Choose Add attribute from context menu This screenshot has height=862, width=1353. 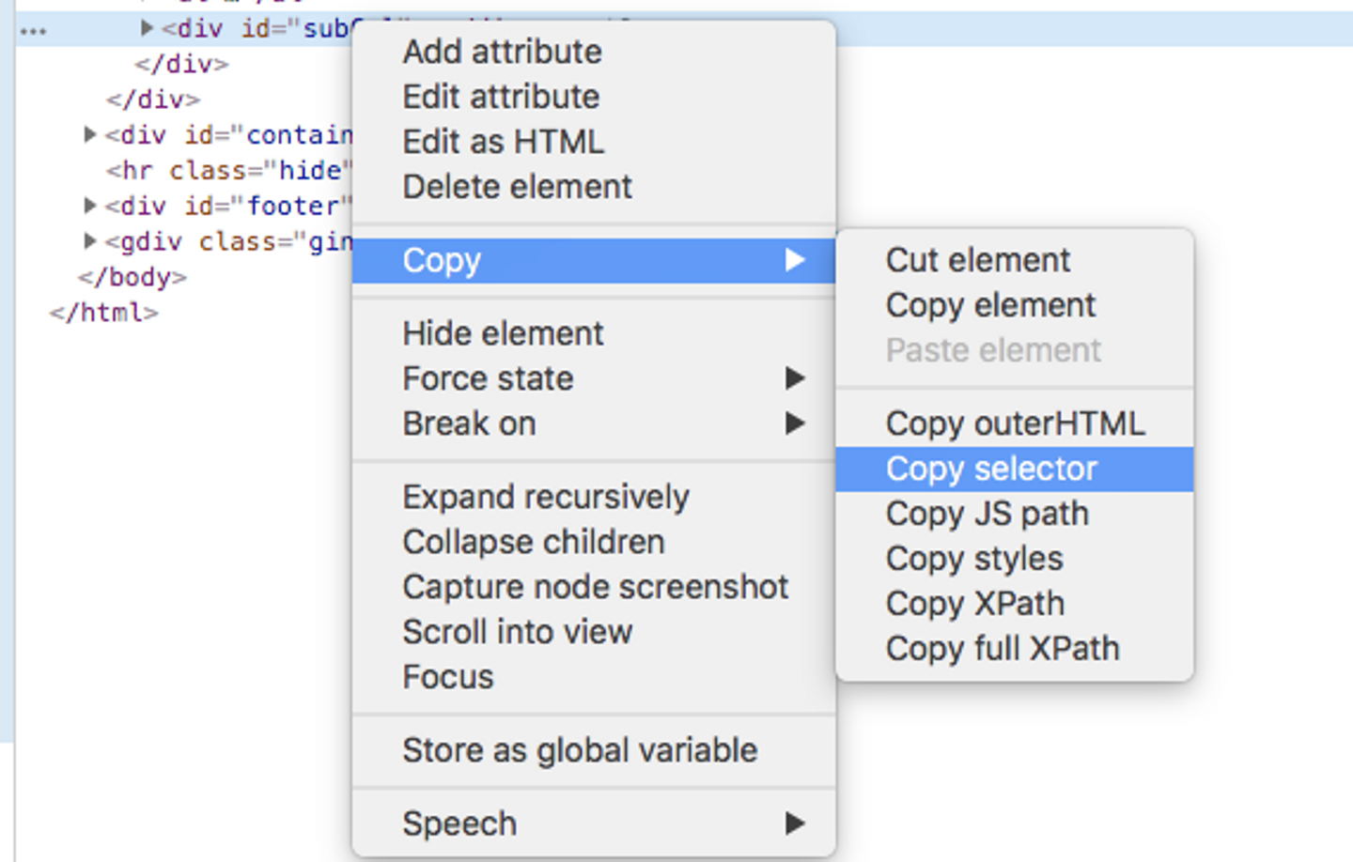point(502,52)
